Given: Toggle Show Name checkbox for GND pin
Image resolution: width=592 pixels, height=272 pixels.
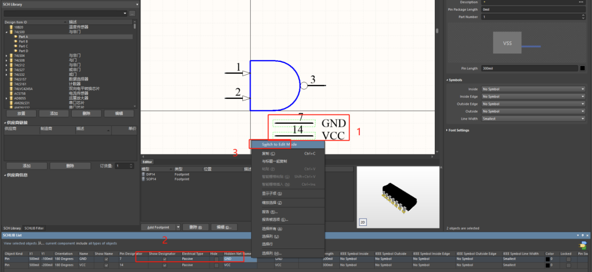Looking at the screenshot, I should point(106,259).
